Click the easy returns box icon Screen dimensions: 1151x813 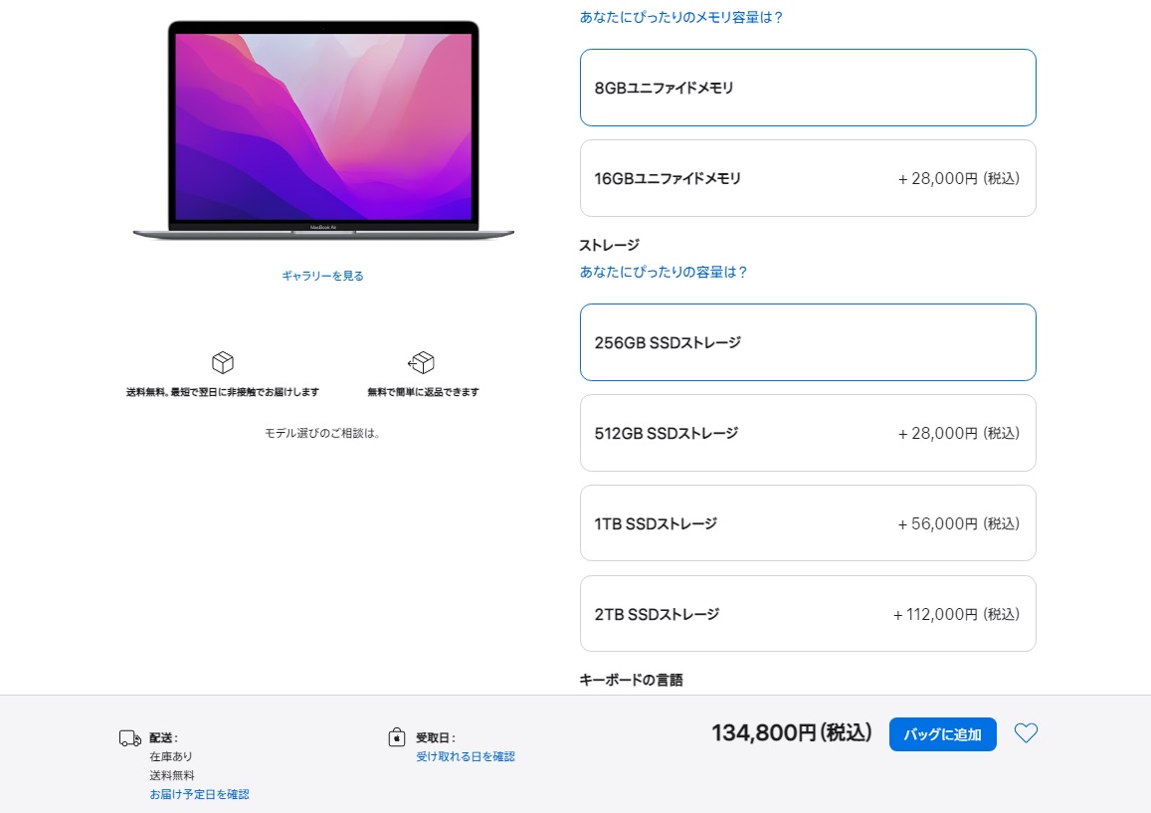coord(422,362)
